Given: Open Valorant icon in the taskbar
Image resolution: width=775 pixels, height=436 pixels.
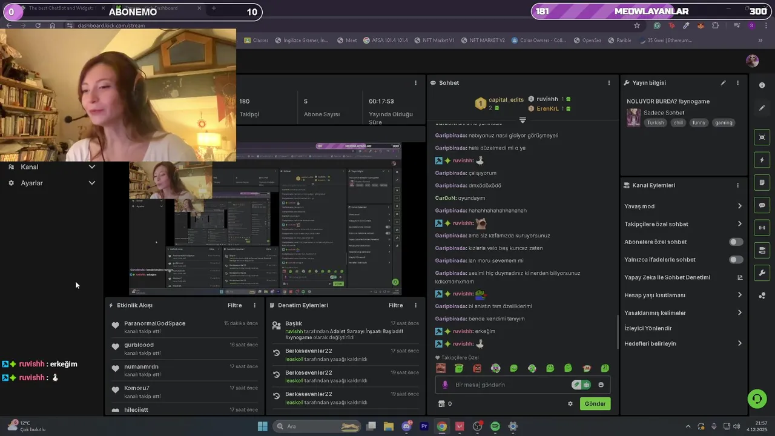Looking at the screenshot, I should 460,426.
